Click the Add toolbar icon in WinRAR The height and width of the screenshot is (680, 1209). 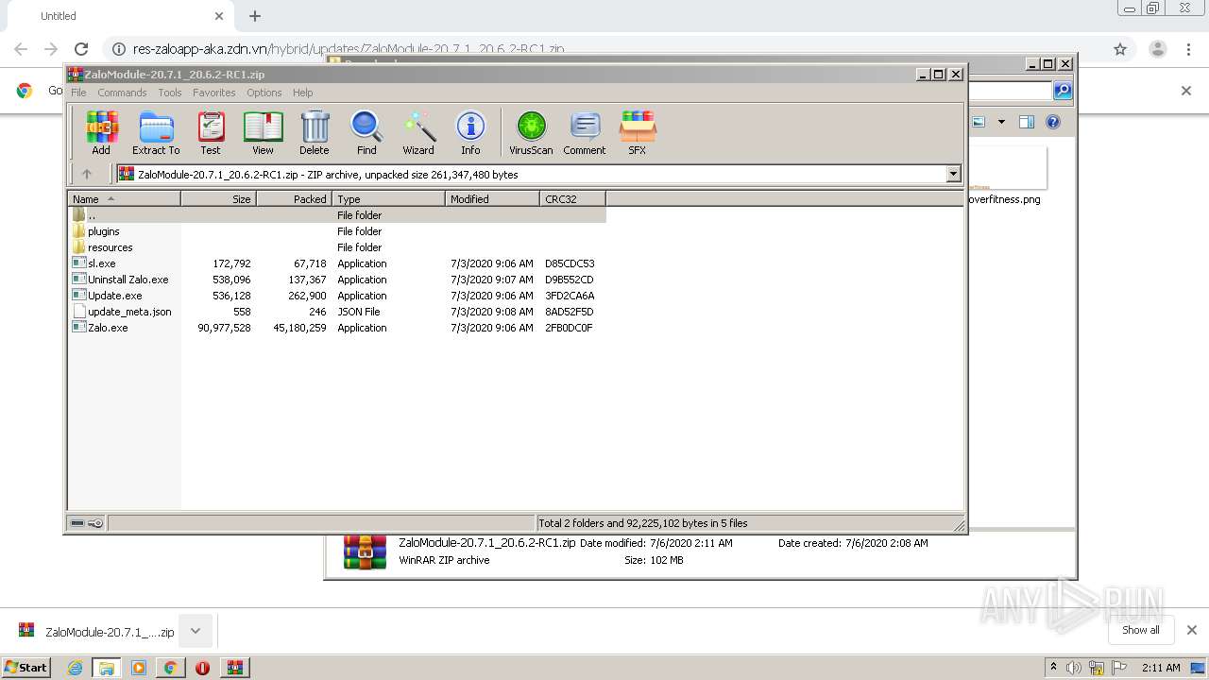point(101,132)
